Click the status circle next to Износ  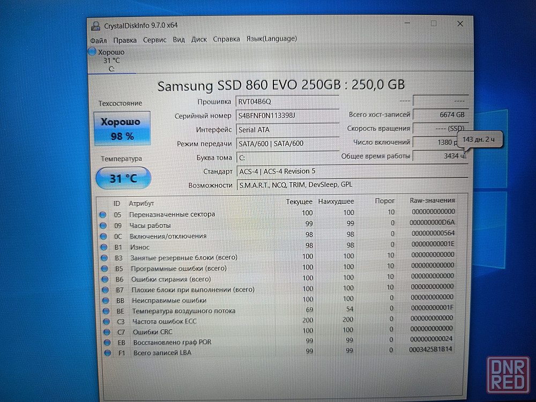tap(103, 247)
